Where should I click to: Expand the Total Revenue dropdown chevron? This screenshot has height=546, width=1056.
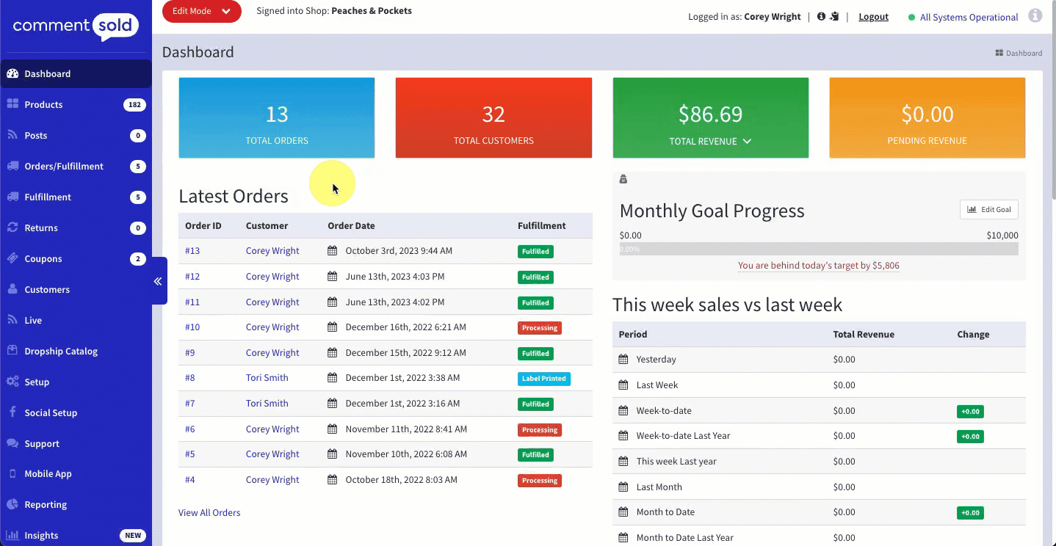point(747,141)
